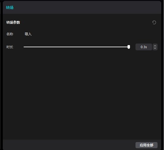Apply the transition to all via 应用全部

click(147, 145)
